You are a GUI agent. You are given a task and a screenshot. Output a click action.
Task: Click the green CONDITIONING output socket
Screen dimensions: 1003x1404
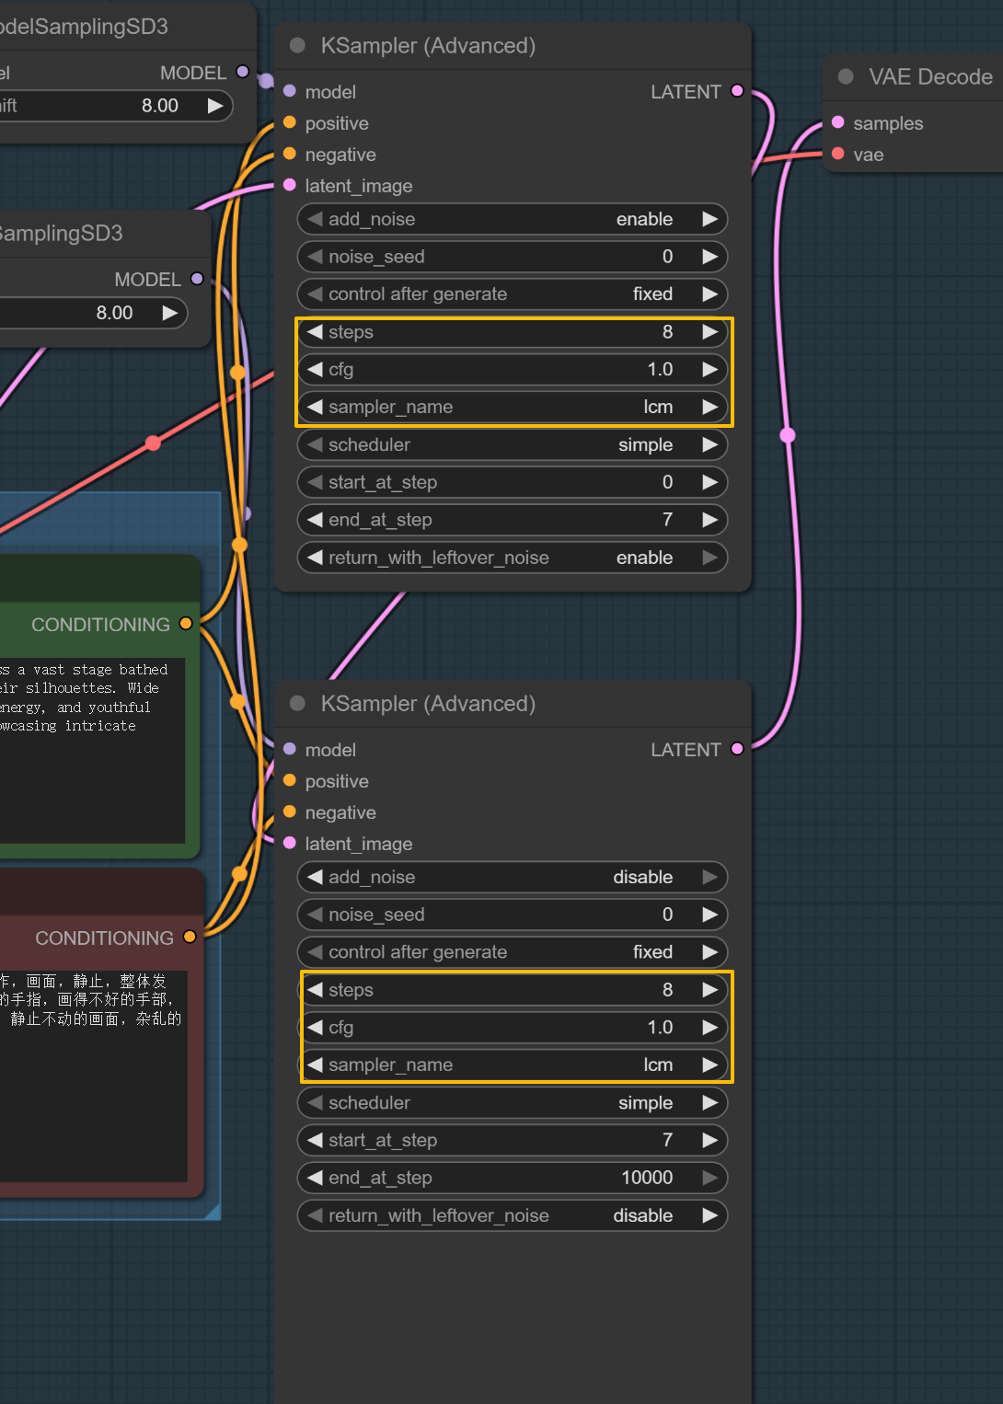(x=186, y=624)
